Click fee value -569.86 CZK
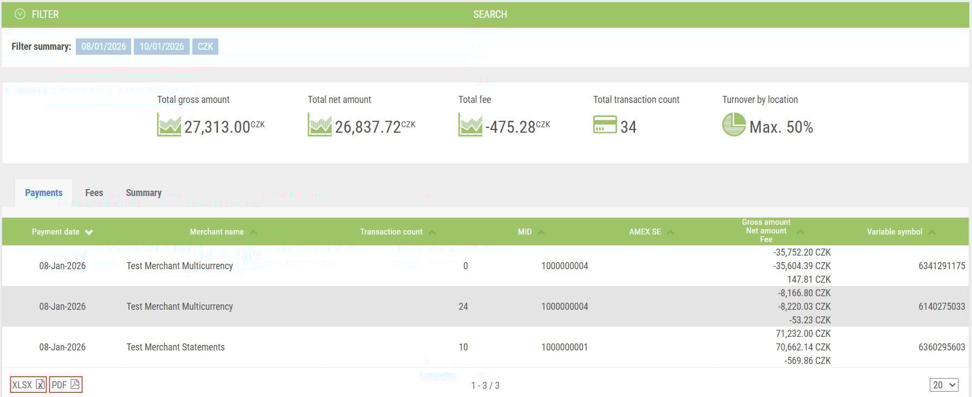Viewport: 972px width, 397px height. pos(807,361)
